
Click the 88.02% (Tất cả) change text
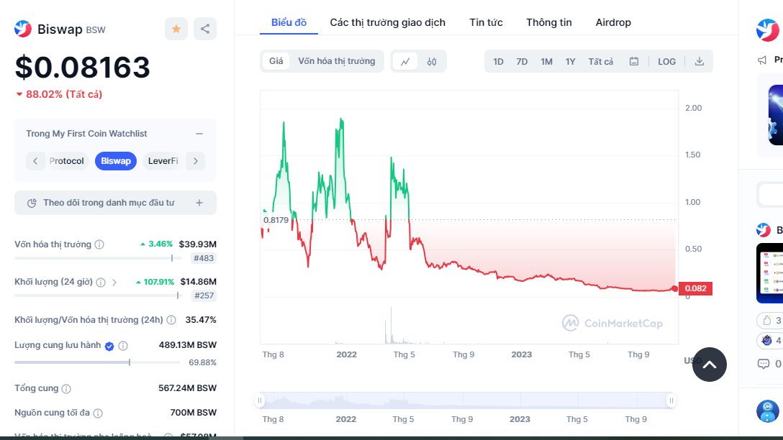[x=64, y=94]
